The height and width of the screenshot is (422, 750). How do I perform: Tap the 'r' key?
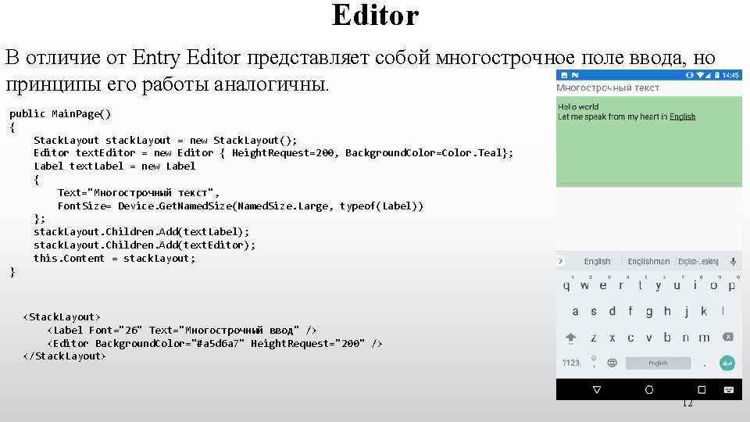tap(621, 286)
